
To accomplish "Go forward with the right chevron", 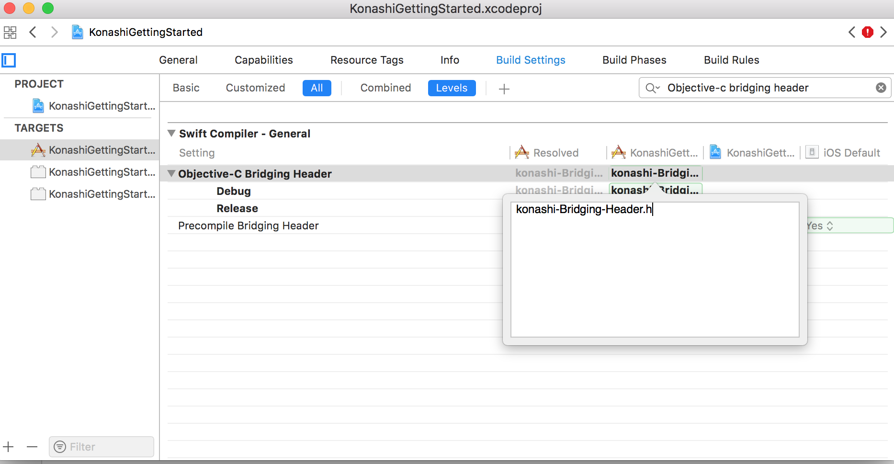I will tap(55, 33).
